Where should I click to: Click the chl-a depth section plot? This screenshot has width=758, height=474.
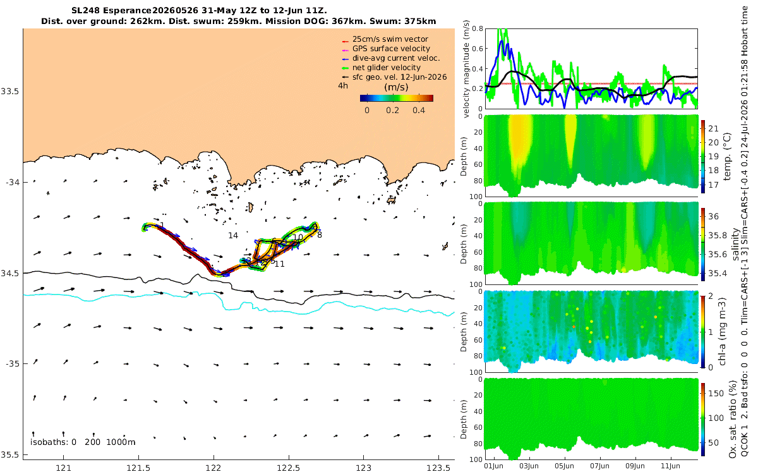(591, 331)
